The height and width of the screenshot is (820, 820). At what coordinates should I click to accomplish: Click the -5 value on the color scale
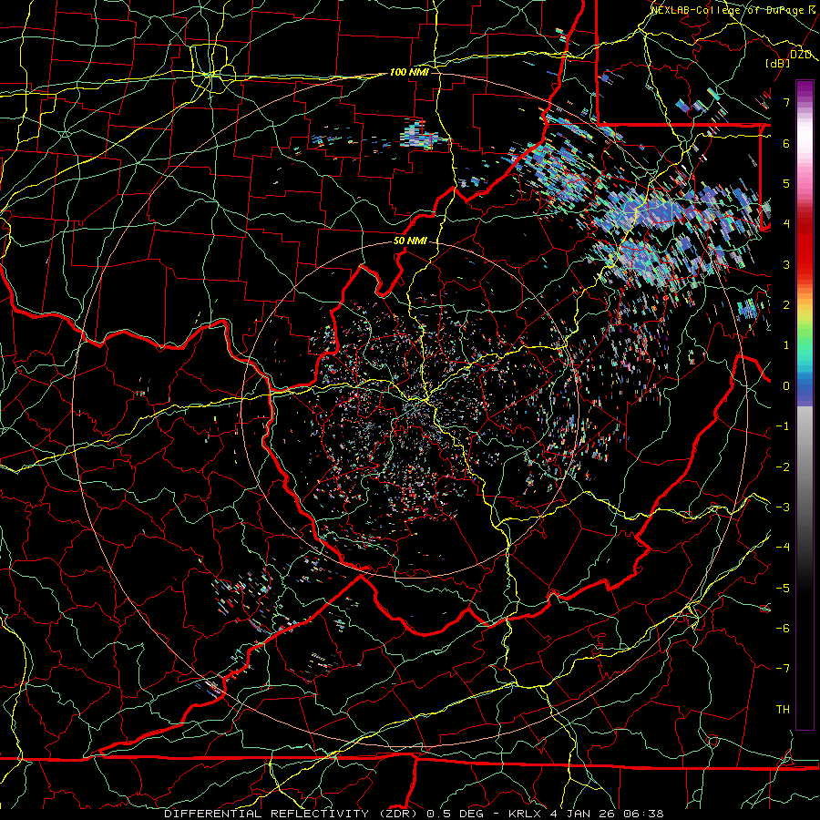click(783, 589)
